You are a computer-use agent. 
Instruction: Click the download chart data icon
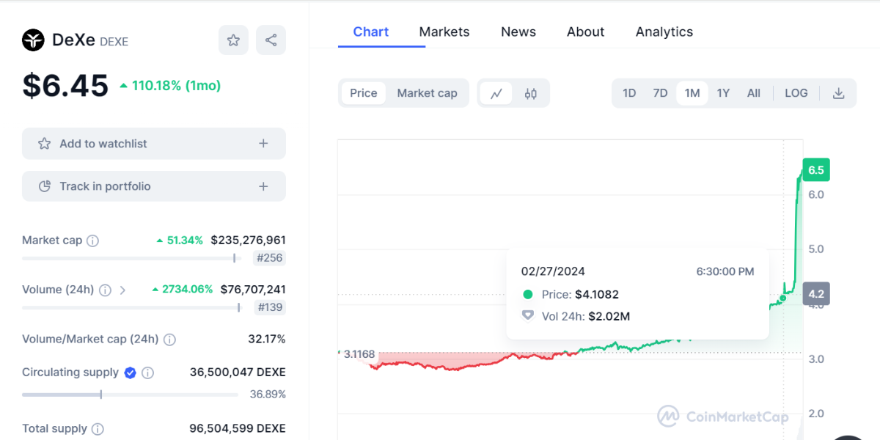click(x=839, y=93)
